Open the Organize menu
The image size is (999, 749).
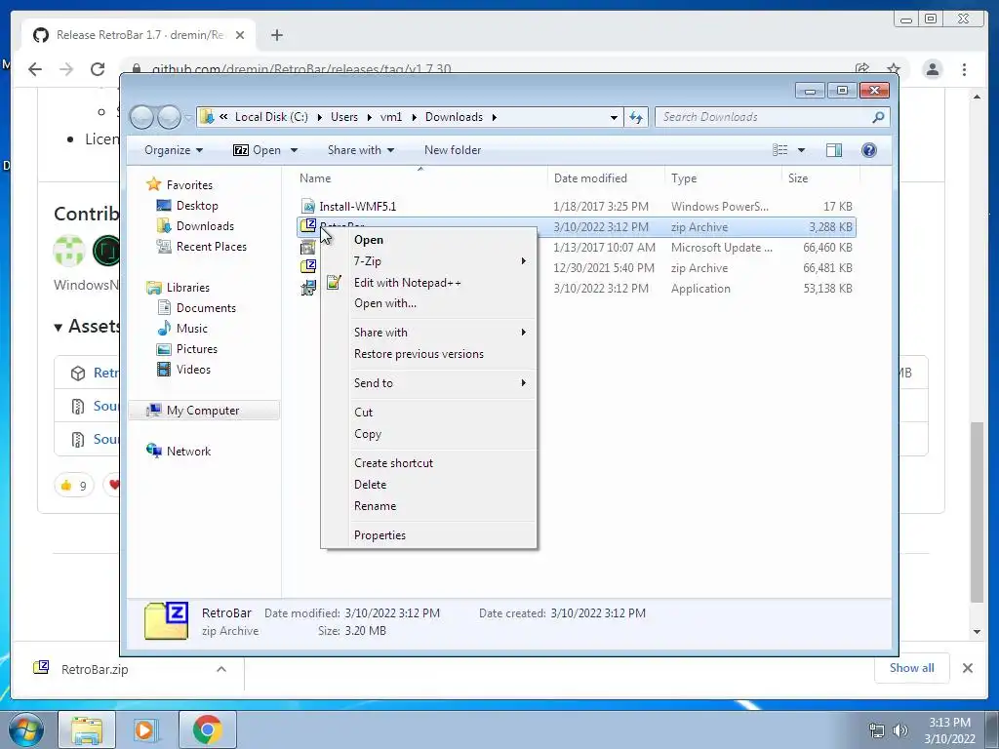click(174, 150)
